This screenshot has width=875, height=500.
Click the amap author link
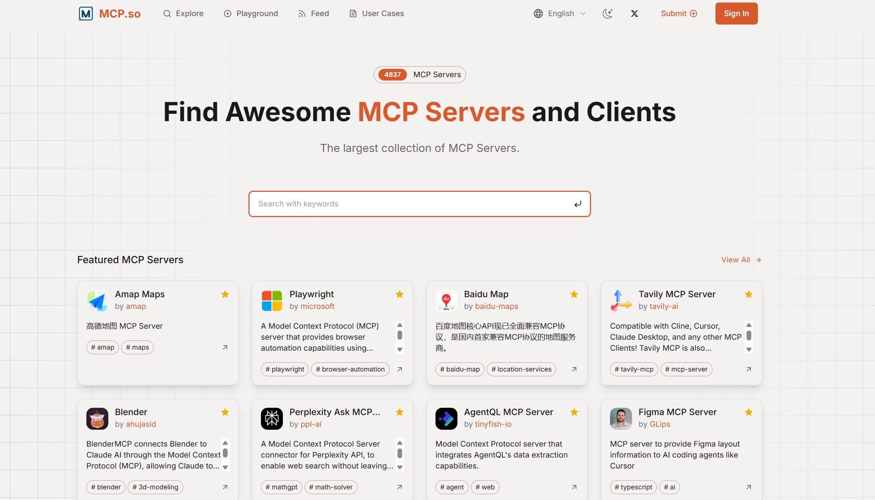136,306
